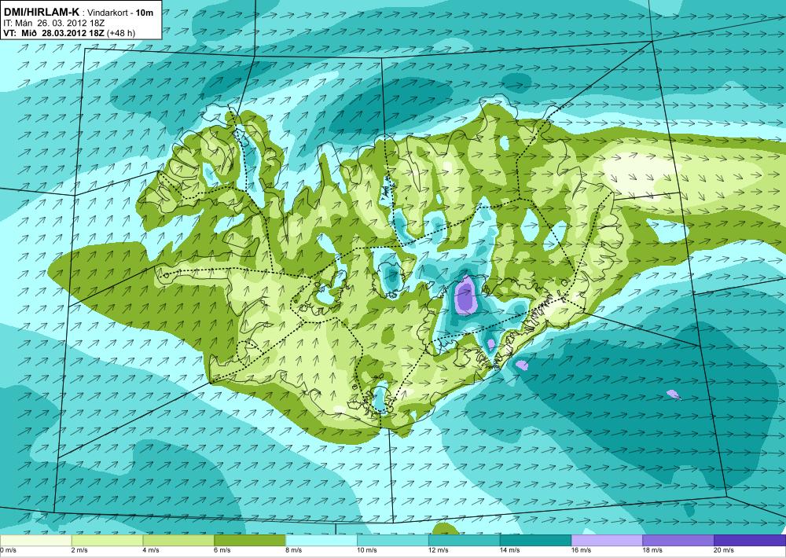
Task: Click the '20 m/s' legend label
Action: (725, 550)
